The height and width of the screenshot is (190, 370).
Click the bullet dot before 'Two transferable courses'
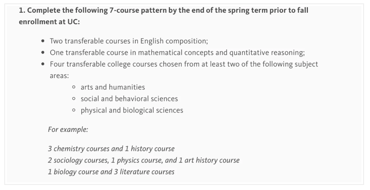[43, 42]
